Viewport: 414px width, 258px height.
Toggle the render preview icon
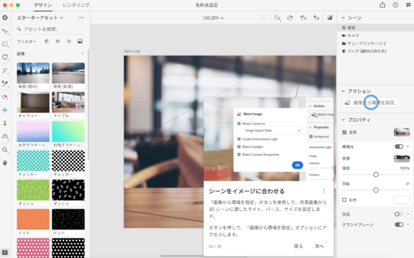[x=329, y=17]
